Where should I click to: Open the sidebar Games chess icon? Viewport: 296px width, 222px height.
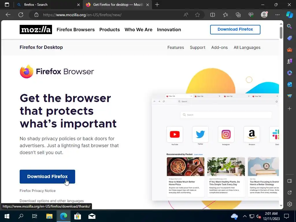pos(289,61)
